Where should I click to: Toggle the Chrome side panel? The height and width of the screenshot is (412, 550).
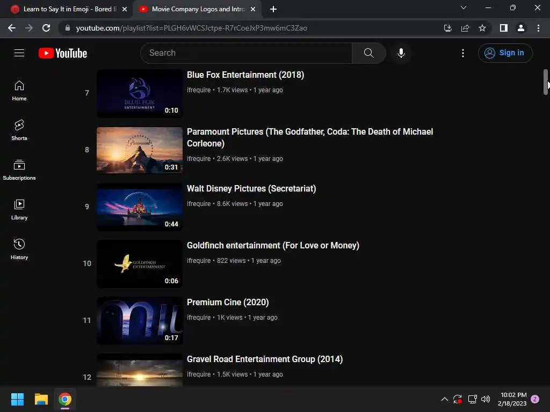pos(504,28)
